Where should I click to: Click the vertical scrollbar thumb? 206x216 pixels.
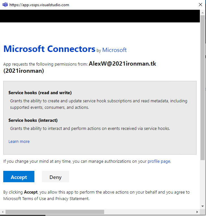point(202,88)
